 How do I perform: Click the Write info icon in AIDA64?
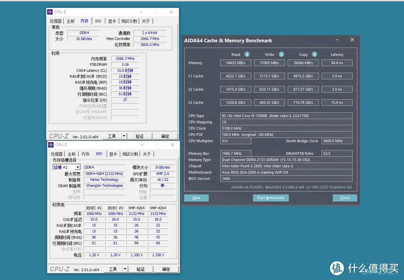coord(281,54)
